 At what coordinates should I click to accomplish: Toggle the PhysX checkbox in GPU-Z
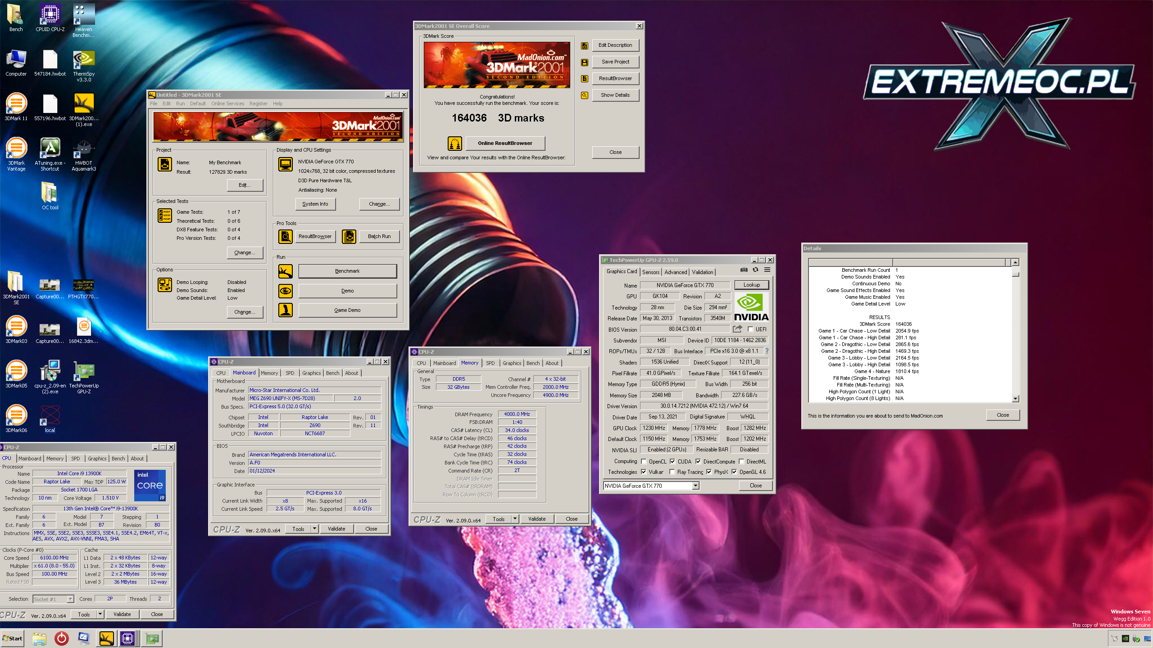pos(709,472)
